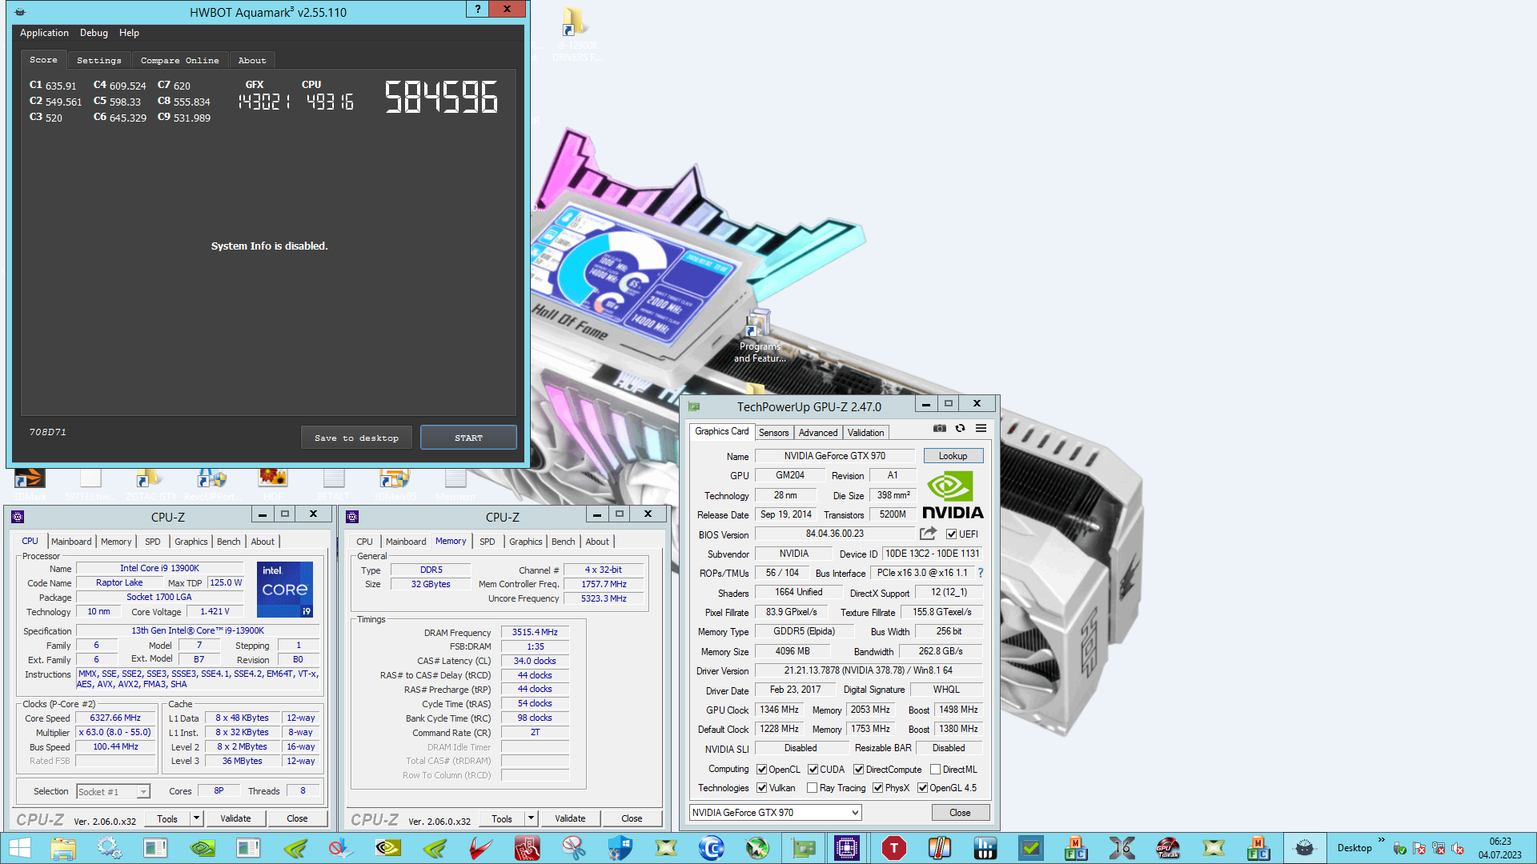Click the GPU-Z Lookup button
This screenshot has height=864, width=1537.
tap(953, 456)
